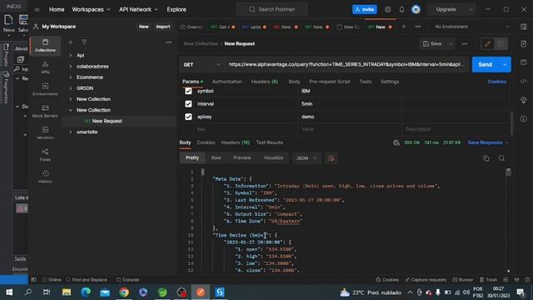Image resolution: width=533 pixels, height=300 pixels.
Task: Open the documentation panel icon
Action: (524, 44)
